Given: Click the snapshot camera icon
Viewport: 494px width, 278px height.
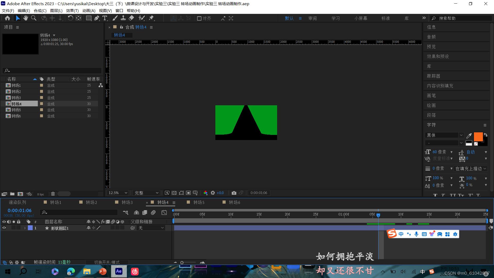Looking at the screenshot, I should click(x=234, y=193).
